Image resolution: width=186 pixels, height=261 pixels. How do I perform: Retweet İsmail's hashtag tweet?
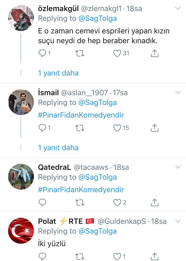pyautogui.click(x=80, y=128)
